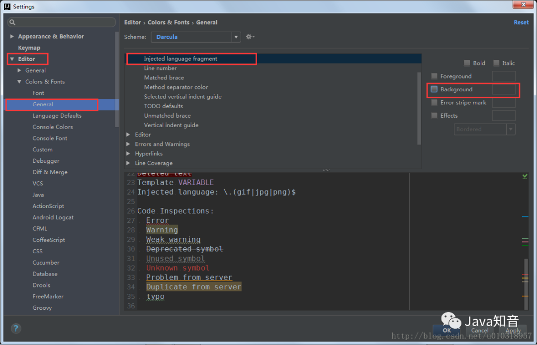
Task: Open the Debugger colors page
Action: click(46, 161)
